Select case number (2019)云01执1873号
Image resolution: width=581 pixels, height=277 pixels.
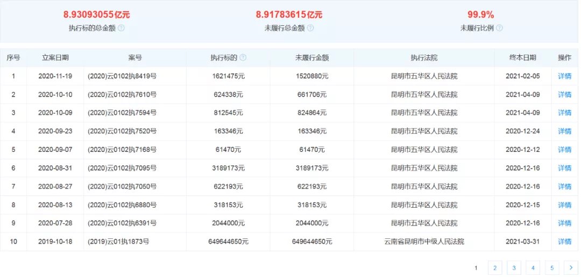[118, 242]
